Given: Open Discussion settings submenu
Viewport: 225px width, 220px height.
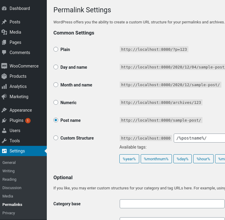Looking at the screenshot, I should tap(12, 188).
